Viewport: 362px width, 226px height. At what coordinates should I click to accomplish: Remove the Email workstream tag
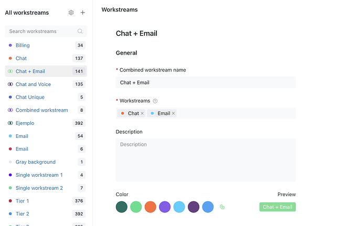click(x=174, y=113)
